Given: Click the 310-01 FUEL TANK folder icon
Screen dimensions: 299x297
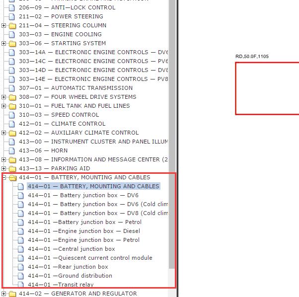Looking at the screenshot, I should click(12, 106).
